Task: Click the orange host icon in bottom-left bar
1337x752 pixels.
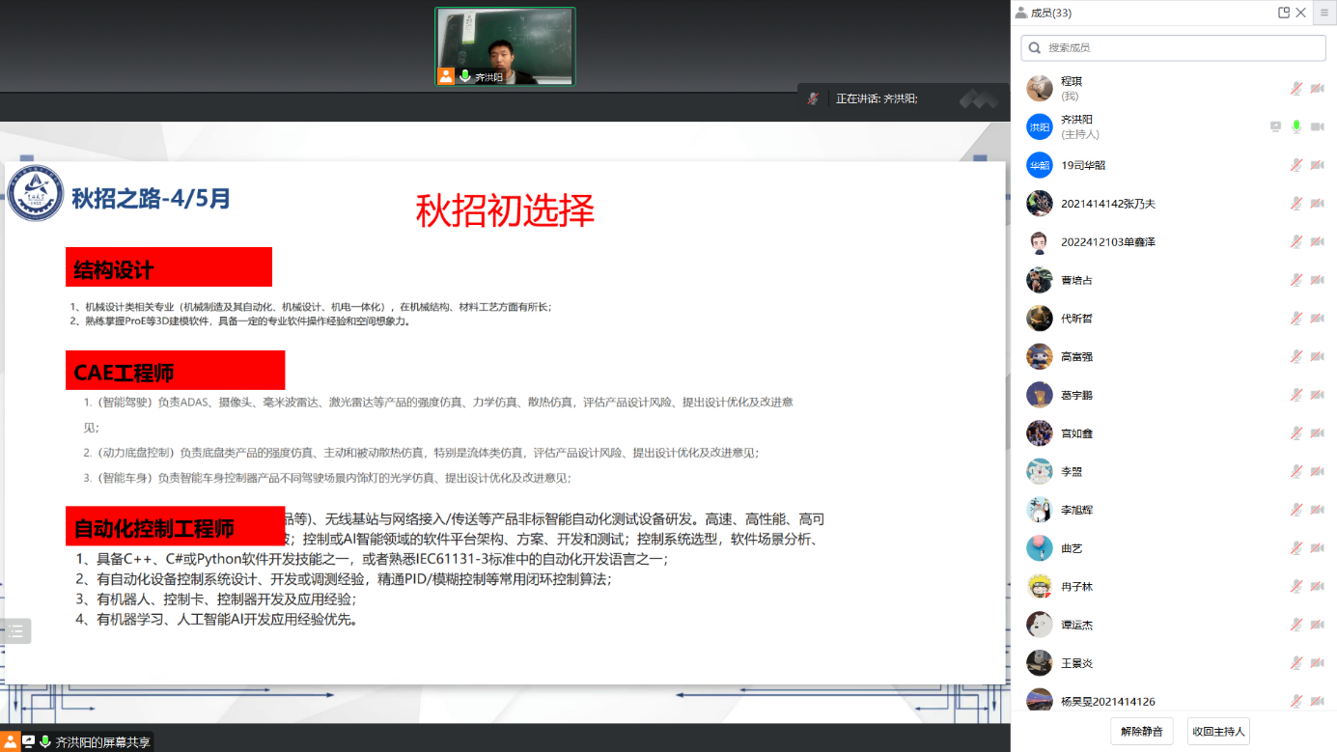Action: [x=11, y=741]
